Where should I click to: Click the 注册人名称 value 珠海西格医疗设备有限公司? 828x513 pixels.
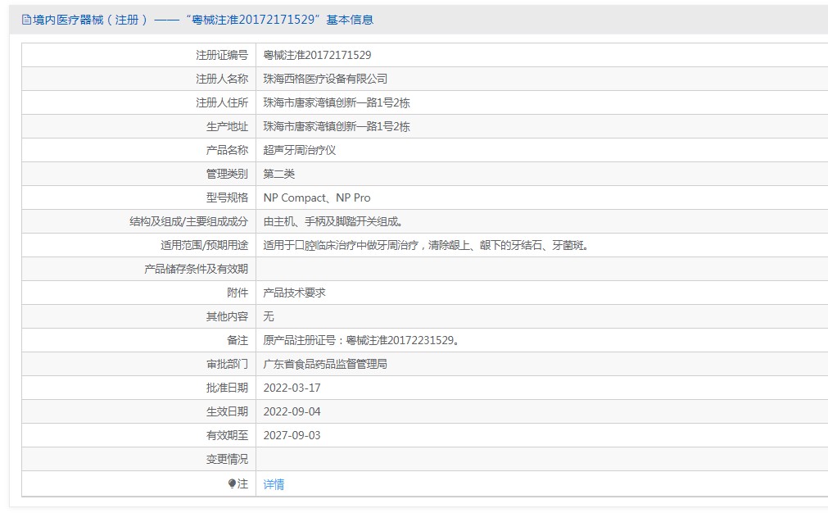(x=324, y=79)
